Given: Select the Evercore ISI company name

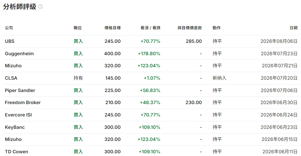Looking at the screenshot, I should pos(18,115).
